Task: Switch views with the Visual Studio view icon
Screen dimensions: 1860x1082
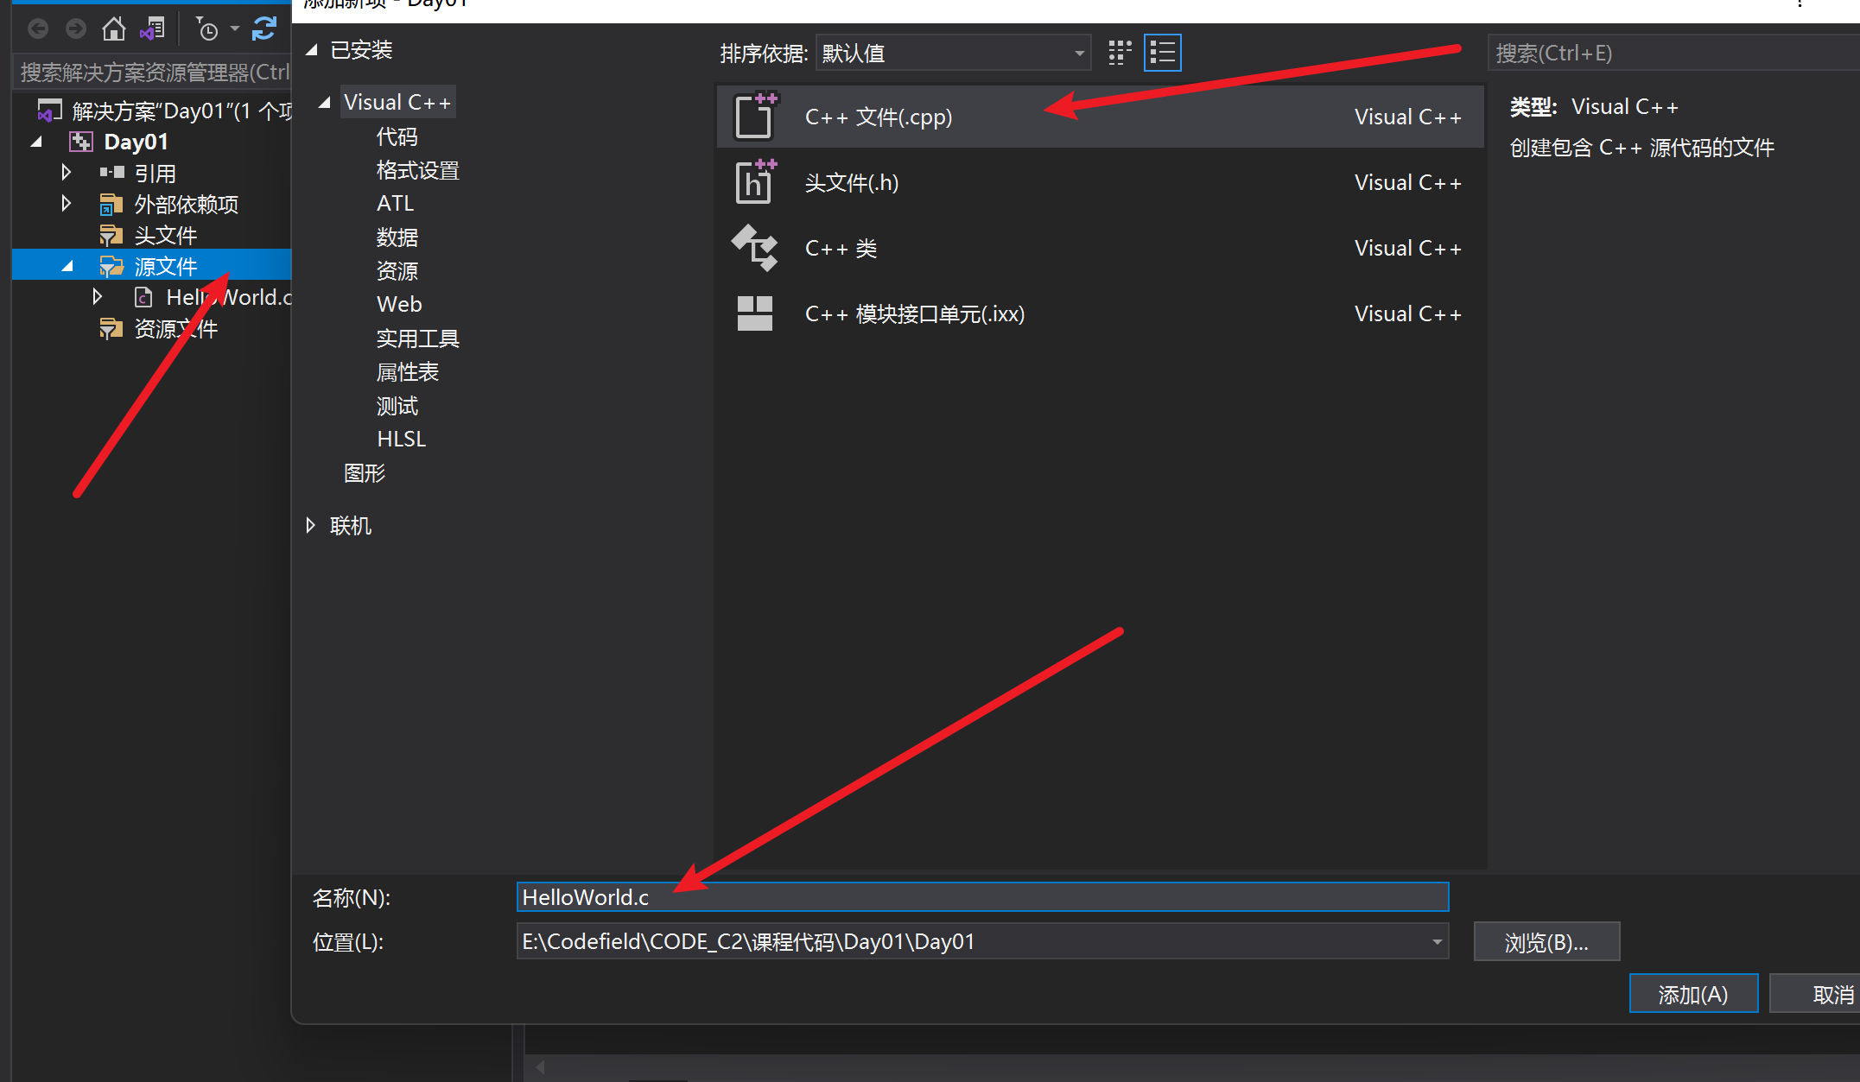Action: (153, 29)
